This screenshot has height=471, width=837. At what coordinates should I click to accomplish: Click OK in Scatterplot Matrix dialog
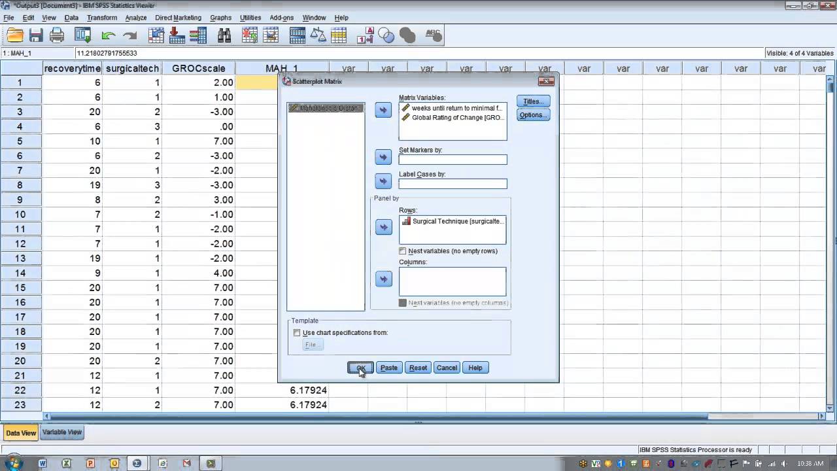360,368
